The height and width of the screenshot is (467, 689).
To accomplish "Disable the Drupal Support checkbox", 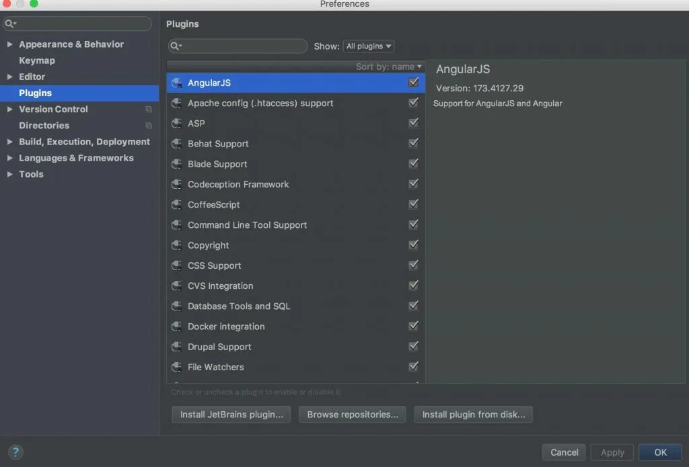I will point(414,346).
